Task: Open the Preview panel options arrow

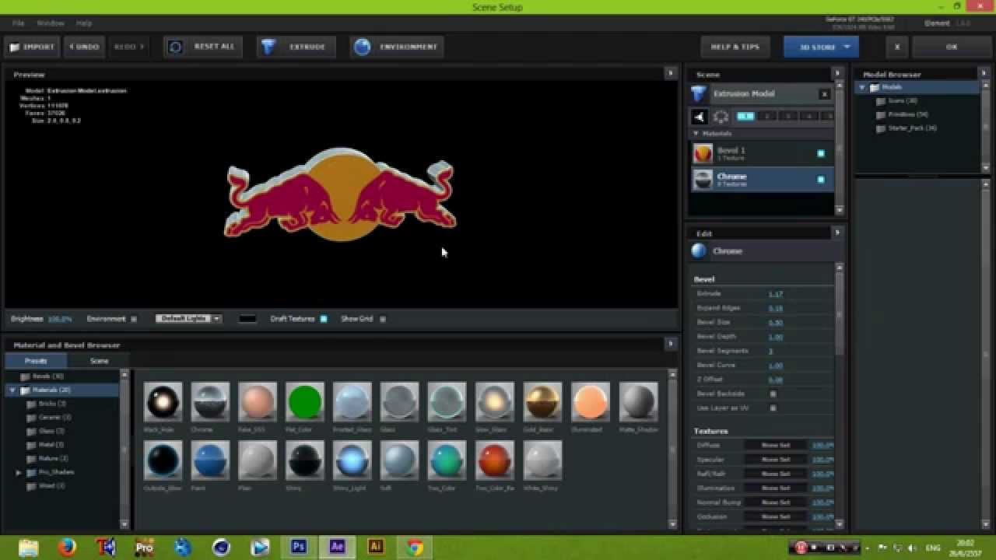Action: tap(670, 73)
